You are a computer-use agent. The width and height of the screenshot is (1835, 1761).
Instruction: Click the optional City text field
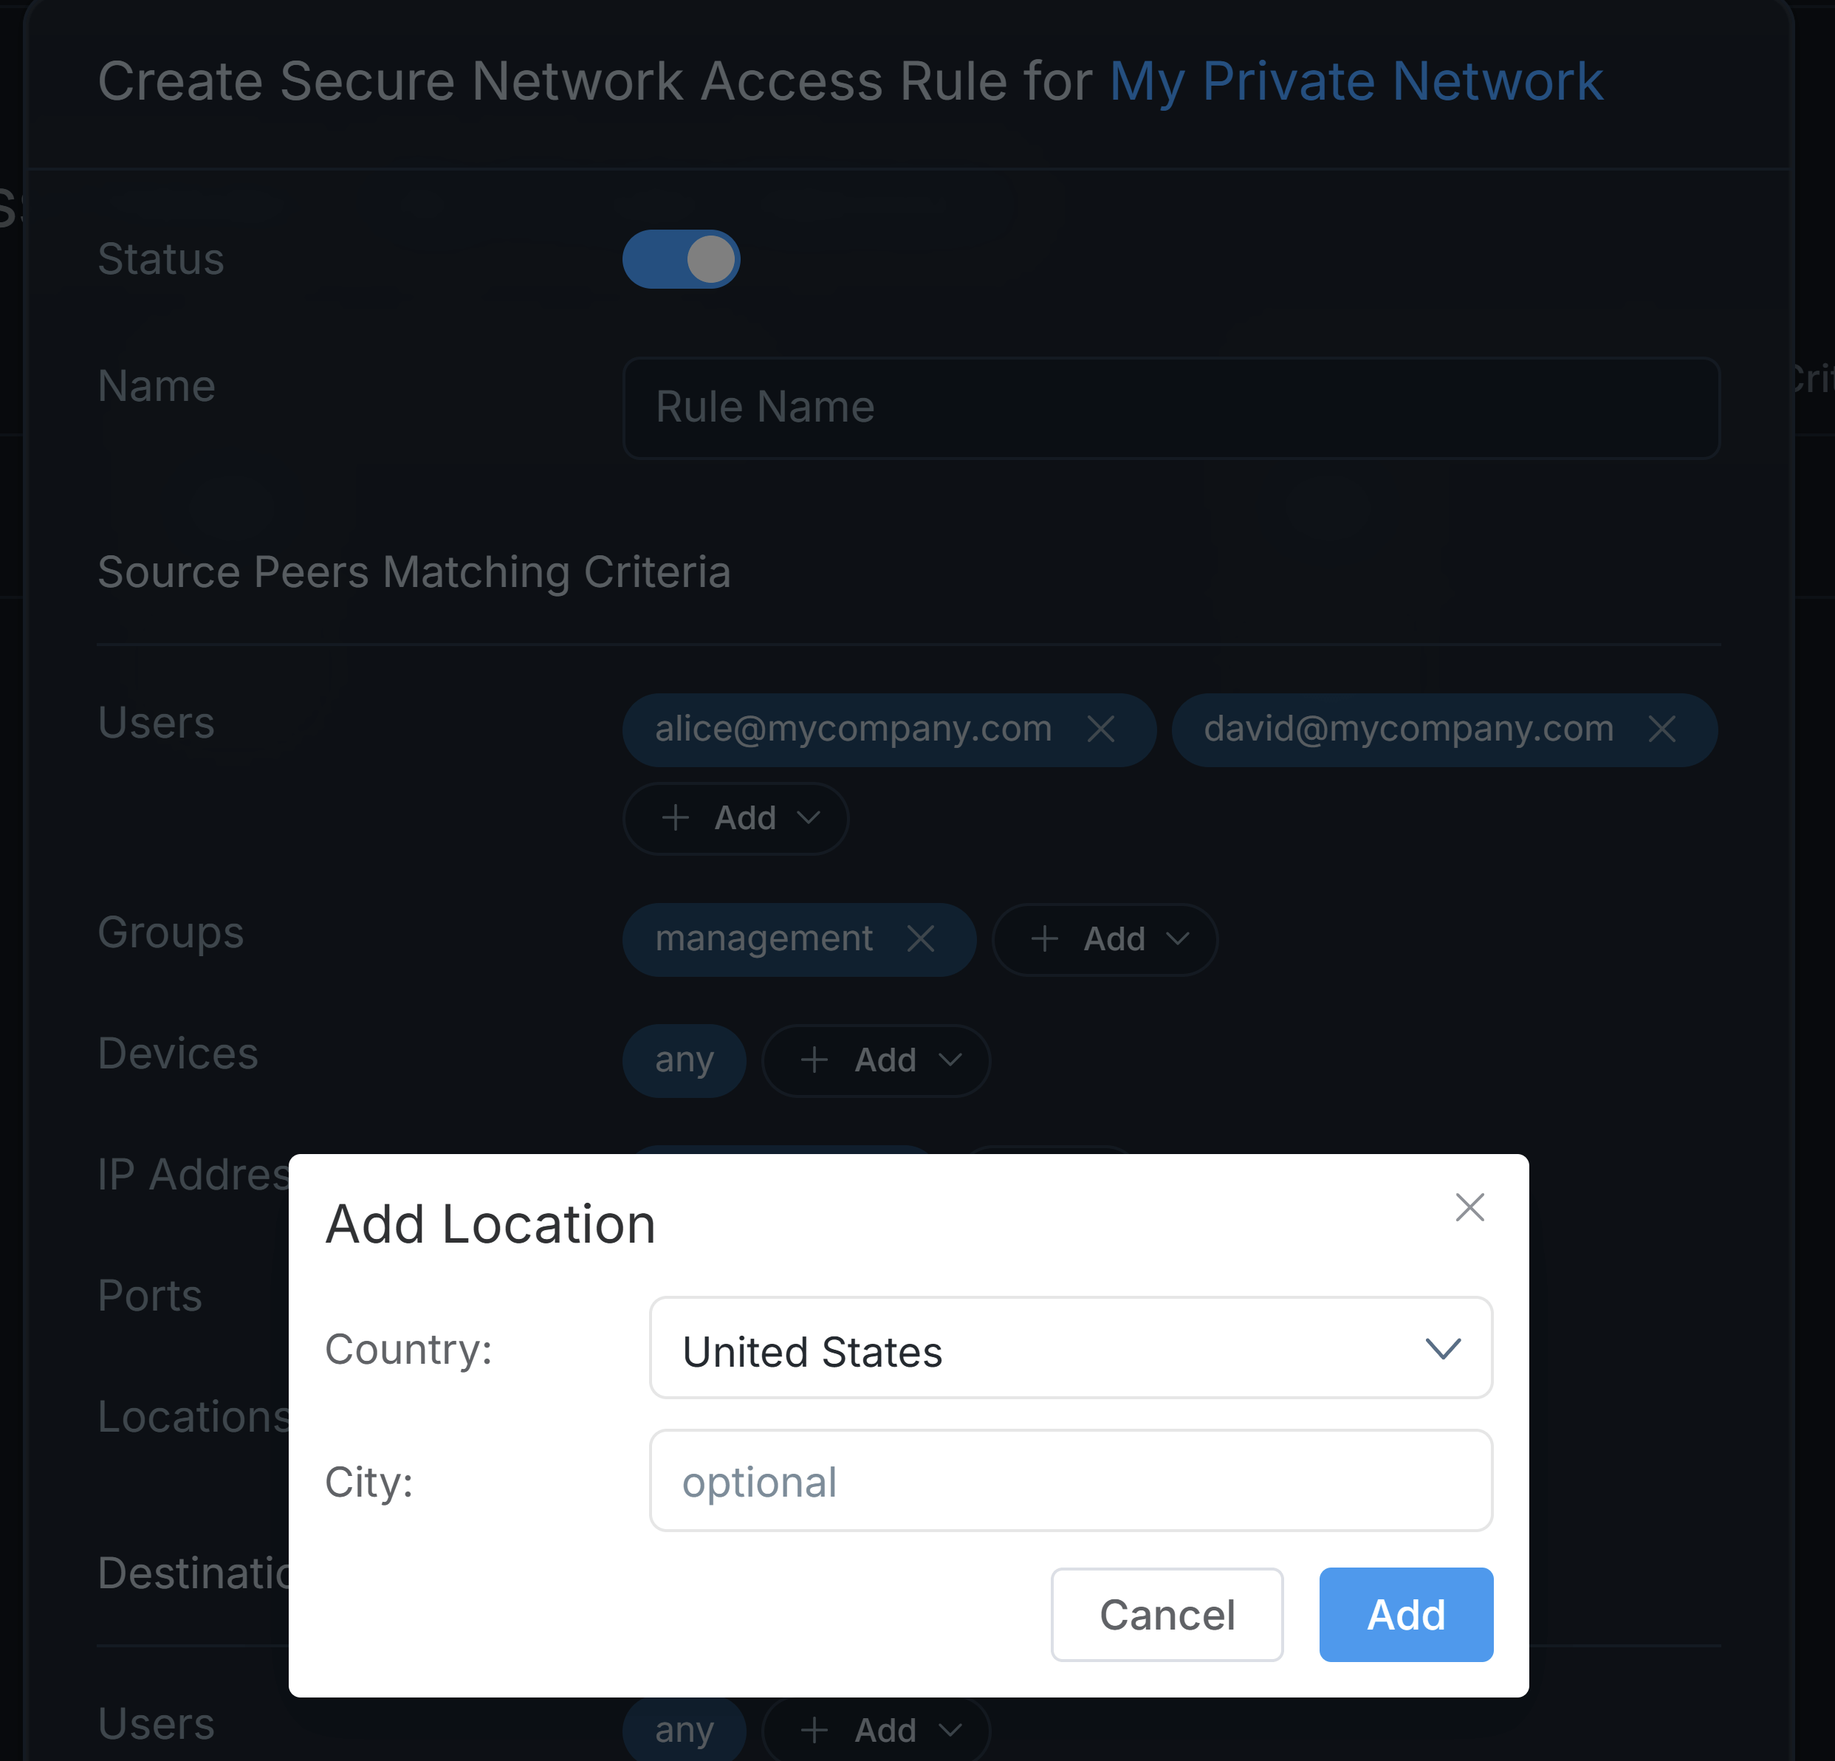[1070, 1481]
